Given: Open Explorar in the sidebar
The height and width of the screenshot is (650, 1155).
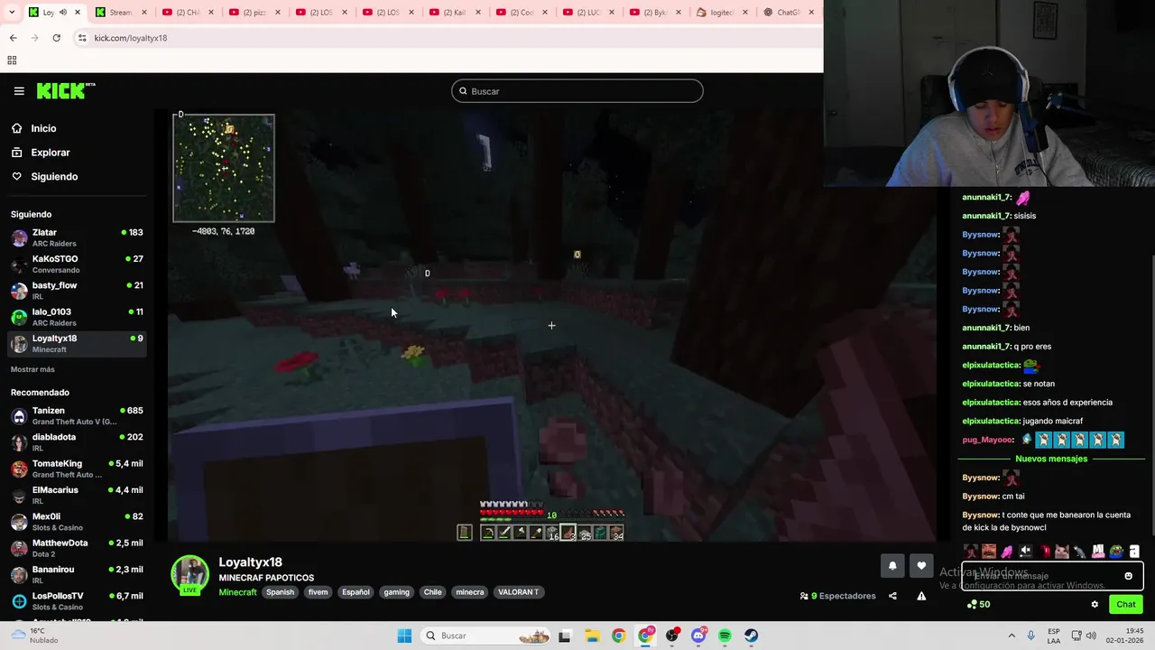Looking at the screenshot, I should 50,153.
